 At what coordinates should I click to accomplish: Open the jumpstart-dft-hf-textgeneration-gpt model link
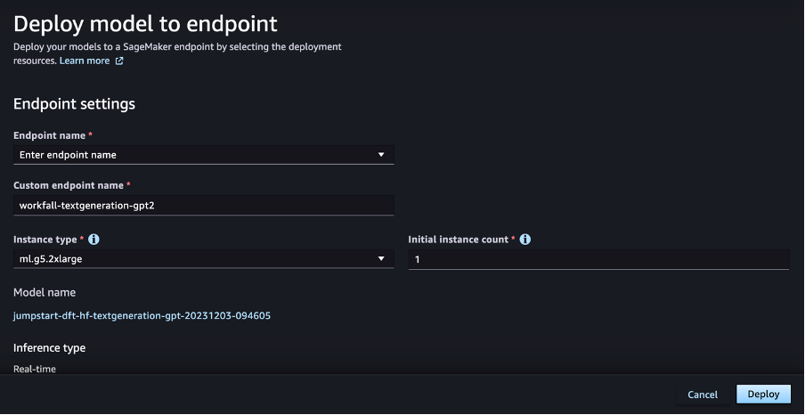pos(142,315)
